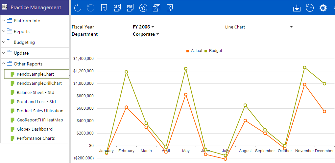Toggle the Actual series in legend
The width and height of the screenshot is (335, 163).
coord(194,51)
